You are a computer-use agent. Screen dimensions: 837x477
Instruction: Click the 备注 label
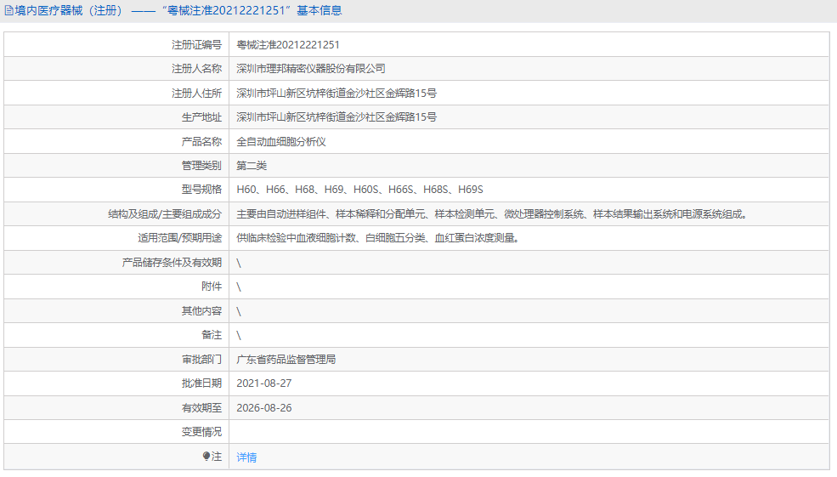click(212, 335)
